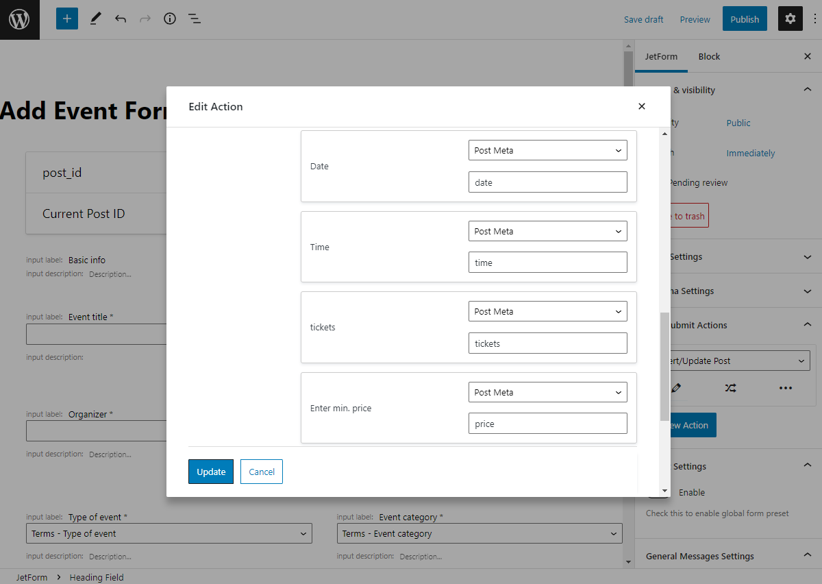Click the settings gear icon
The image size is (822, 584).
(790, 19)
